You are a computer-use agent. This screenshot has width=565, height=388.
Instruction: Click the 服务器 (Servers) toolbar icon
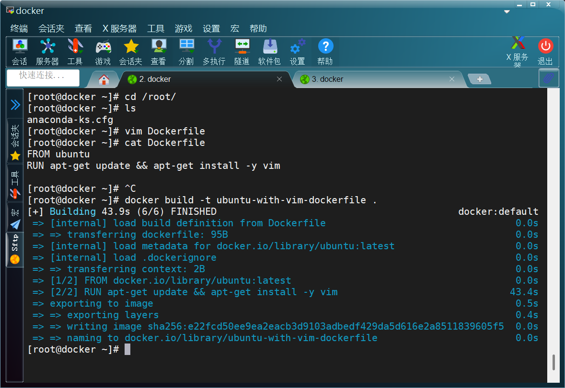tap(47, 52)
